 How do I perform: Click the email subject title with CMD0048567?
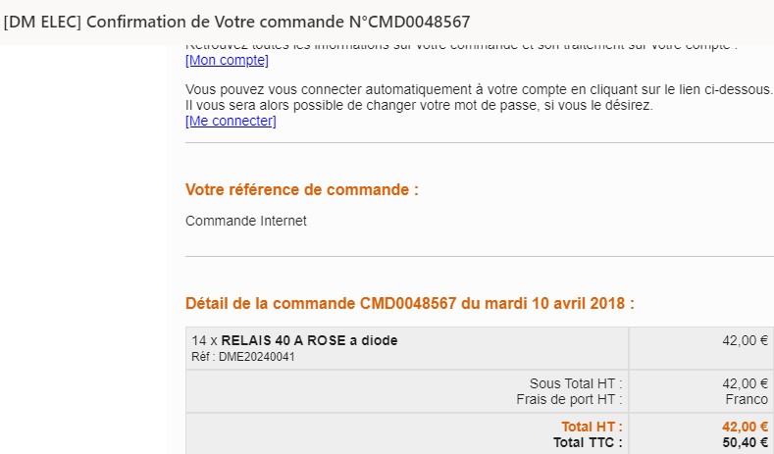[237, 22]
